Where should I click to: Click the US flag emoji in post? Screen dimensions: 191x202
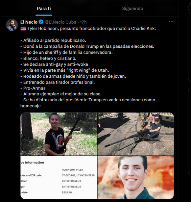click(x=23, y=29)
